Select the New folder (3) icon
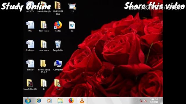Screen dimensions: 186x104 pos(30,84)
